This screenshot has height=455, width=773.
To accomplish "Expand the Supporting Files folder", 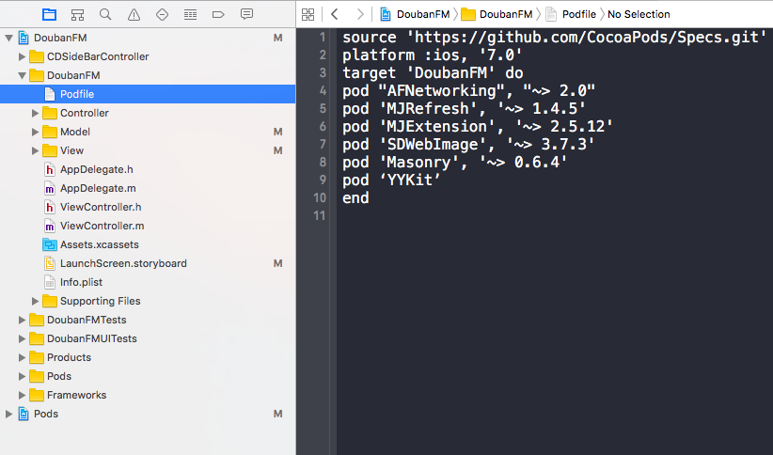I will point(35,301).
